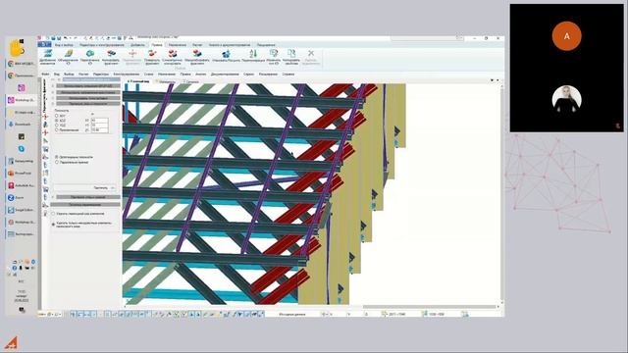Open the Конструирование menu
This screenshot has width=628, height=353.
pos(127,75)
